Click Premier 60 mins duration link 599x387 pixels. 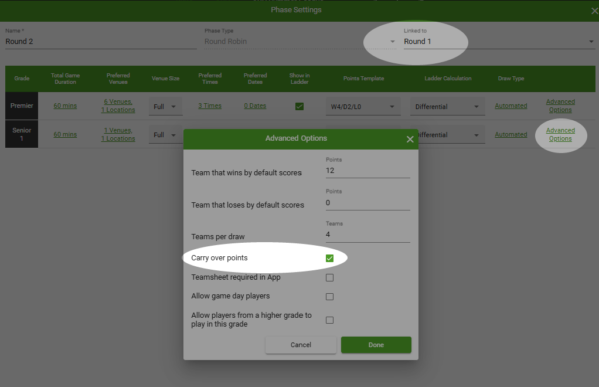[x=65, y=106]
